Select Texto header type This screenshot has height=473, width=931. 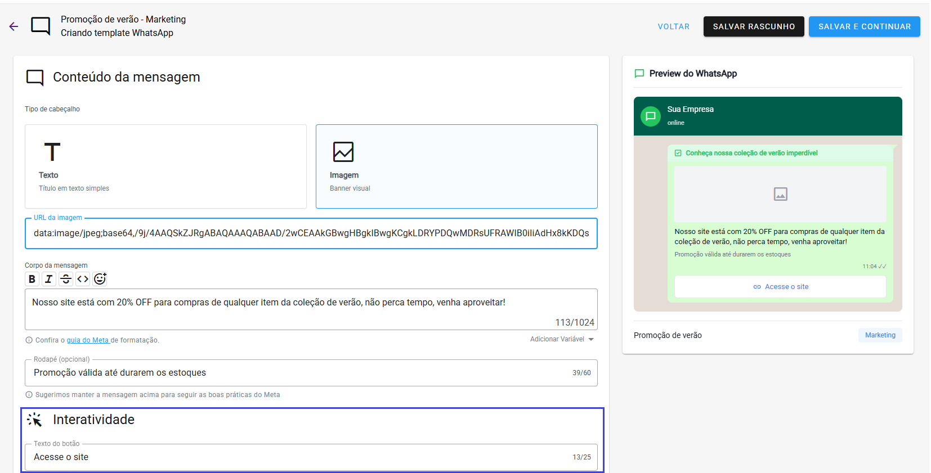[165, 166]
